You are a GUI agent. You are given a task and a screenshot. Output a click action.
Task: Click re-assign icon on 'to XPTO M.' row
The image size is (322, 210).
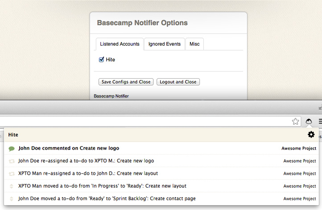[x=12, y=161]
